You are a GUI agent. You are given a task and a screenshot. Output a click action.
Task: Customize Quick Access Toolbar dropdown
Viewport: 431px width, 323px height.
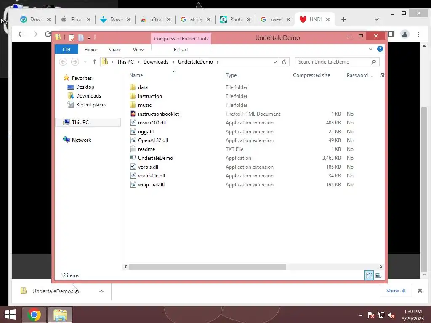coord(89,38)
